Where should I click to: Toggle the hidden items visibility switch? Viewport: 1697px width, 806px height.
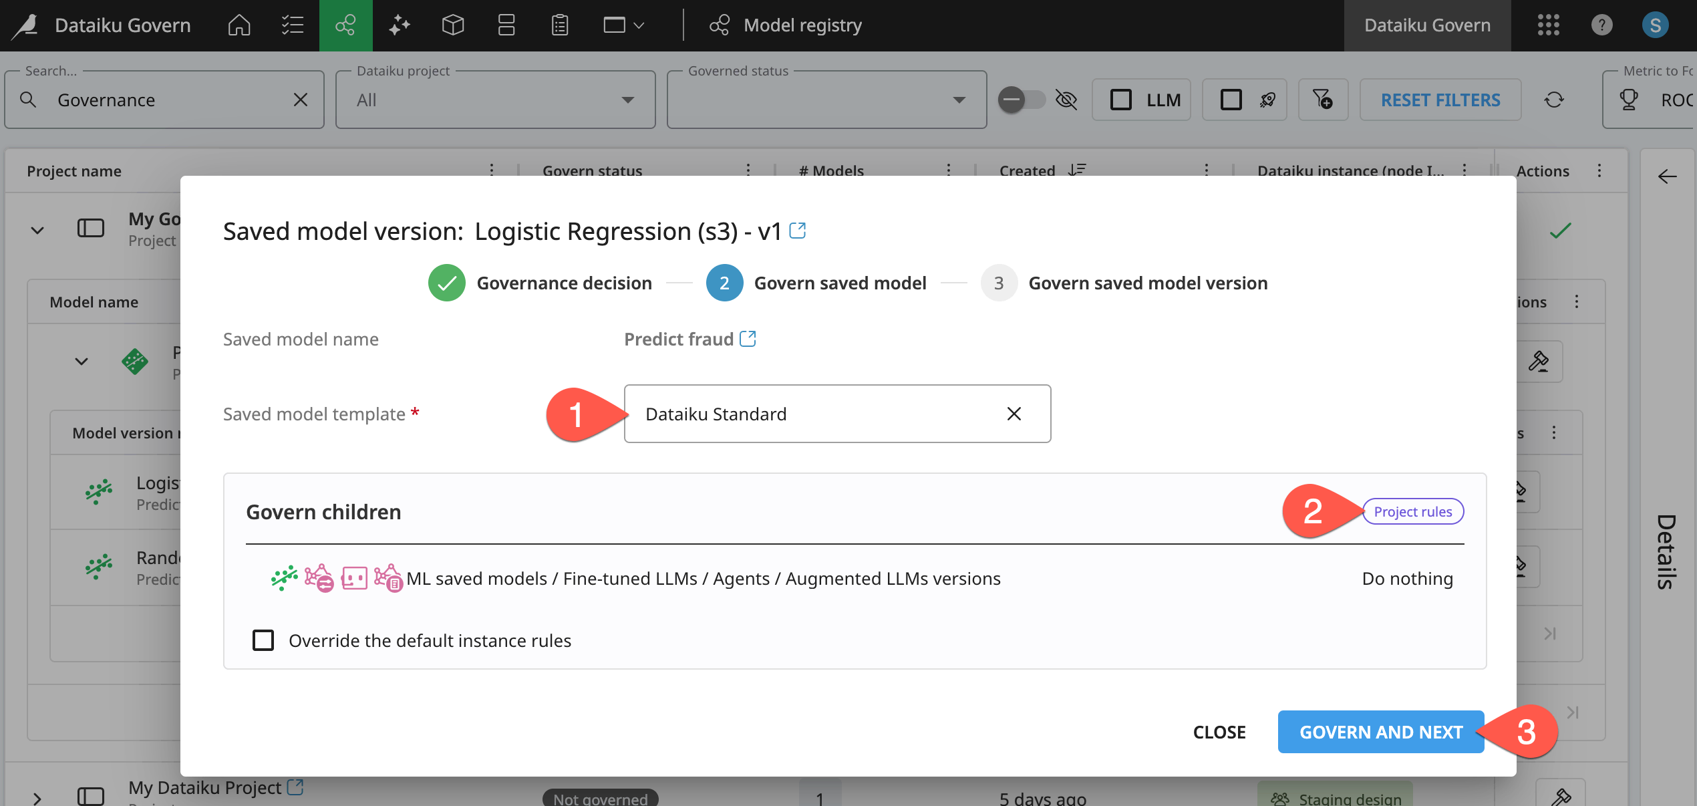pos(1022,100)
